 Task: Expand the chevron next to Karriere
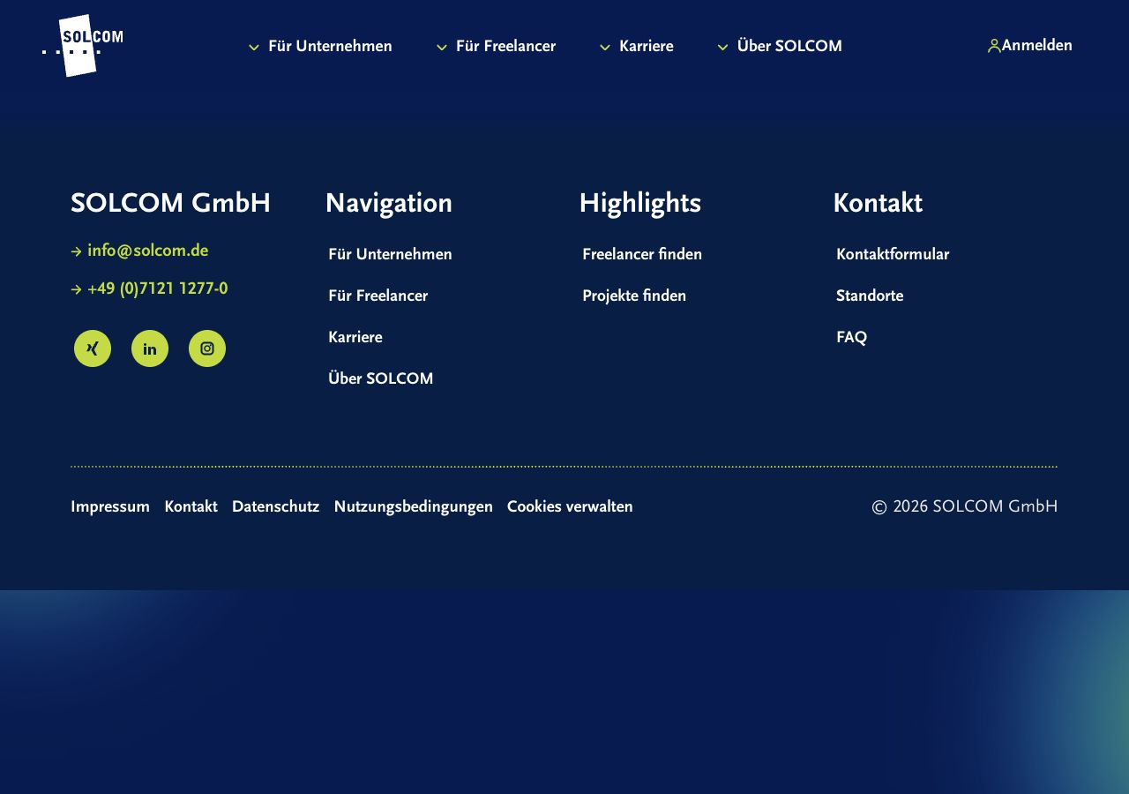point(605,48)
